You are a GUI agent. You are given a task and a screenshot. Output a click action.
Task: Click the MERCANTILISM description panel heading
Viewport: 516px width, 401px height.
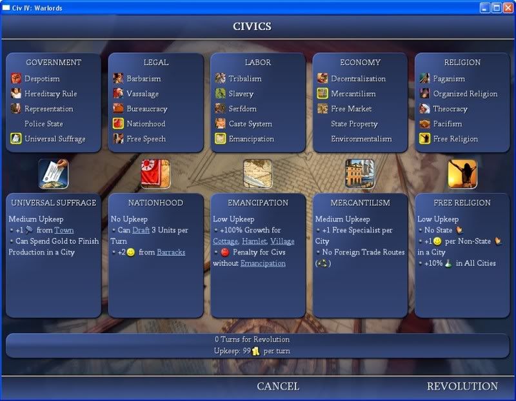point(361,203)
